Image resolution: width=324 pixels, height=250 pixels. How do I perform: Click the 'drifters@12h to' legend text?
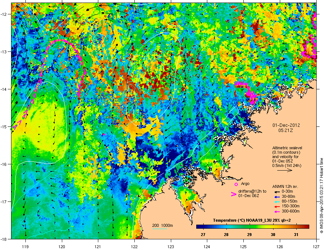[252, 191]
